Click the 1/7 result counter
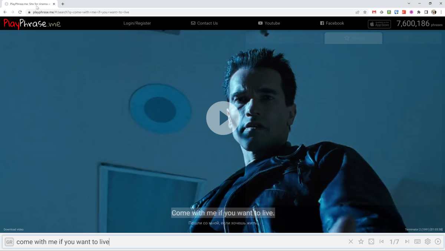 394,242
